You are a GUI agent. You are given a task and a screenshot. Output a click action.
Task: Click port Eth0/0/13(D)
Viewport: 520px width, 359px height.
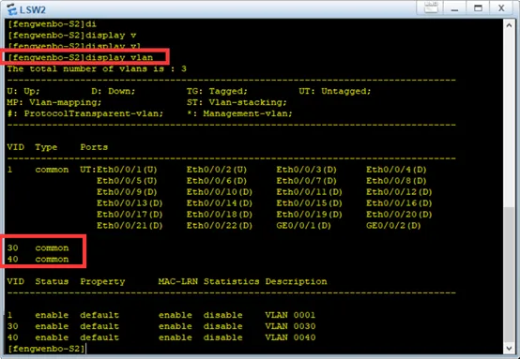click(130, 203)
